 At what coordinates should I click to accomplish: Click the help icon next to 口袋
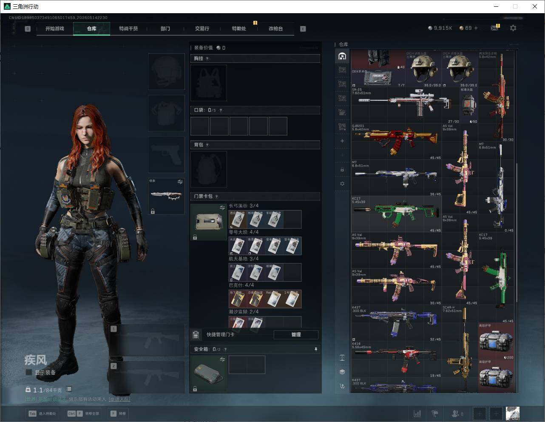(x=221, y=110)
